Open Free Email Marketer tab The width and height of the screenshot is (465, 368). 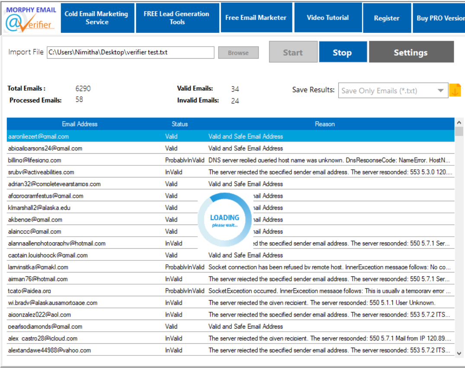pos(256,18)
